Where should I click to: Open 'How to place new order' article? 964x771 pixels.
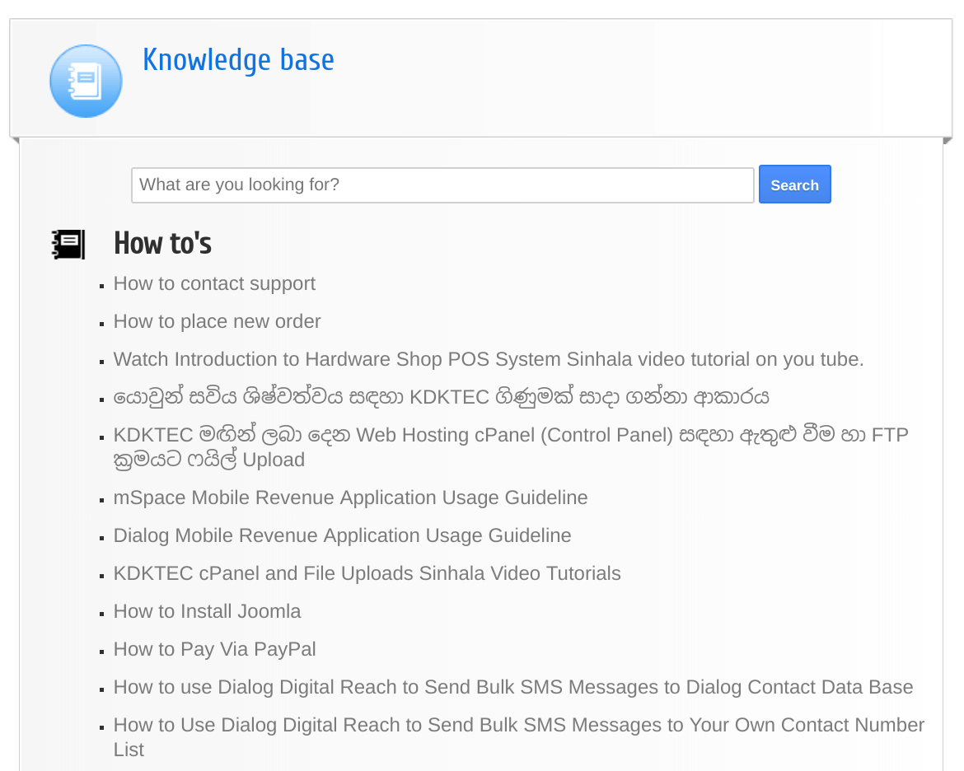pos(217,321)
